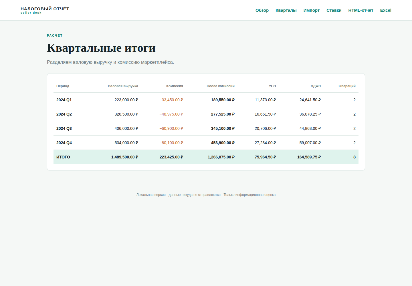The width and height of the screenshot is (412, 286).
Task: Open the HTML-отчёт link
Action: (x=360, y=10)
